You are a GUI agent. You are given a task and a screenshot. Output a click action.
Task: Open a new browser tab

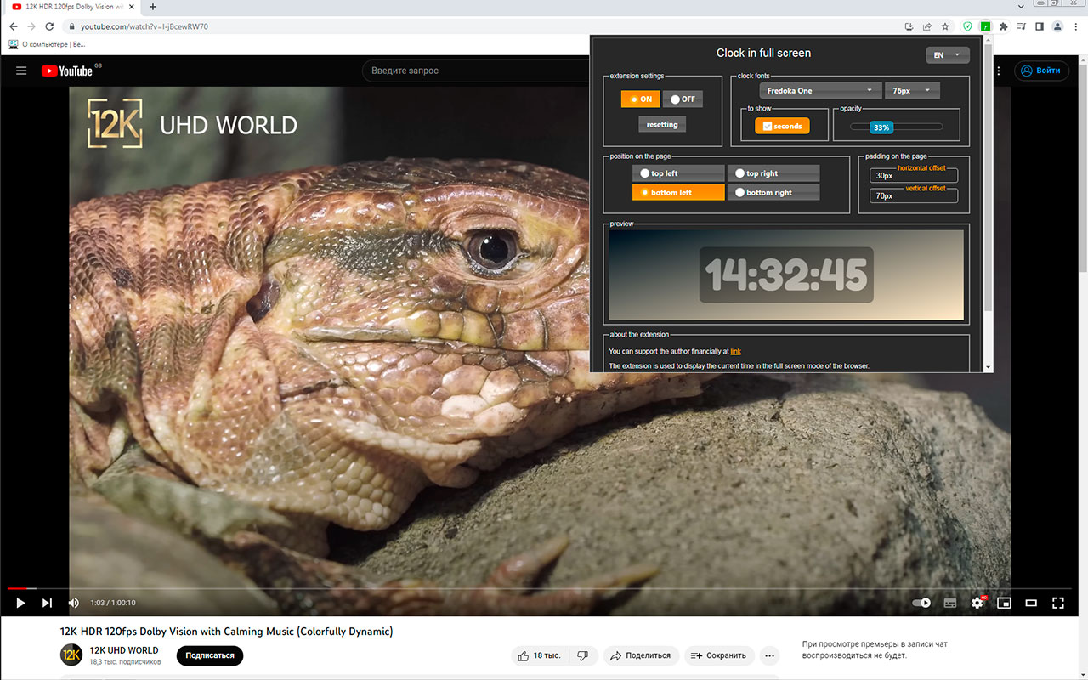(x=153, y=7)
